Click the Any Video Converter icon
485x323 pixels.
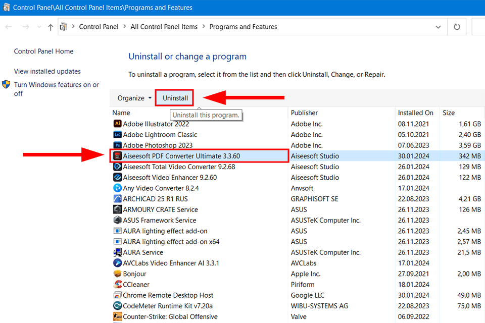118,188
